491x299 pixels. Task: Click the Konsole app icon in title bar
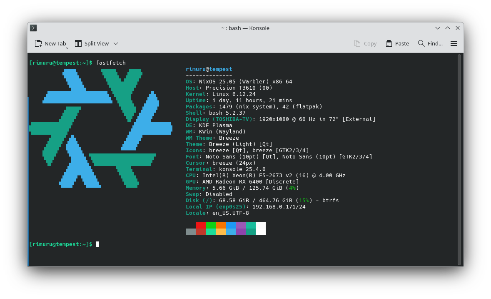33,28
